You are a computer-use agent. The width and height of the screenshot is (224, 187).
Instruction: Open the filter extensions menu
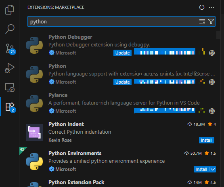211,21
